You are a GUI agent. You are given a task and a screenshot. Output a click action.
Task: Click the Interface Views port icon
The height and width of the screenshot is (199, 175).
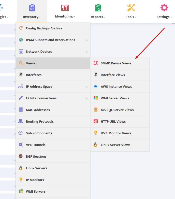click(96, 75)
